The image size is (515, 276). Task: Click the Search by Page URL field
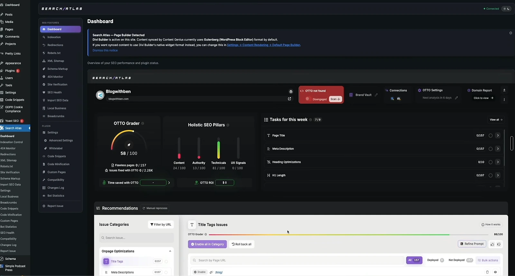pos(297,260)
